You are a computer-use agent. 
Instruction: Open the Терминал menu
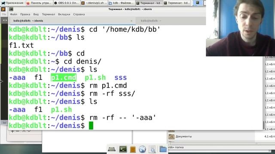tap(49, 14)
